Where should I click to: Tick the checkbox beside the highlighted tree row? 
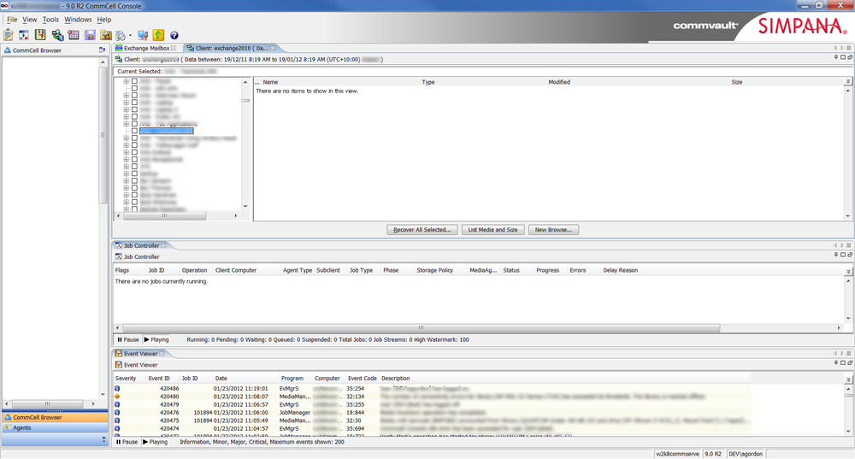pyautogui.click(x=134, y=131)
